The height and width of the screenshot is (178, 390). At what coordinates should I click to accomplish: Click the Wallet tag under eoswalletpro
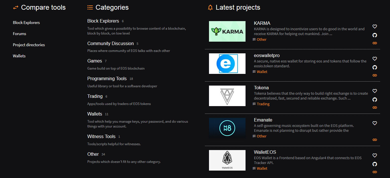point(261,72)
